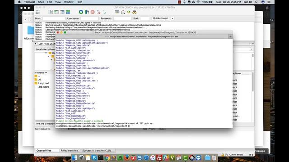Open Trash in the Dock
The image size is (289, 162).
click(x=214, y=157)
